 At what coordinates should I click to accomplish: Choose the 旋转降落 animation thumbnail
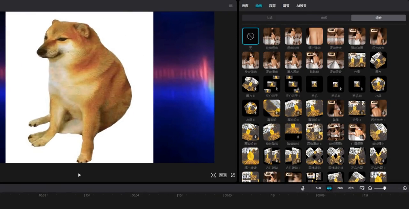click(272, 132)
